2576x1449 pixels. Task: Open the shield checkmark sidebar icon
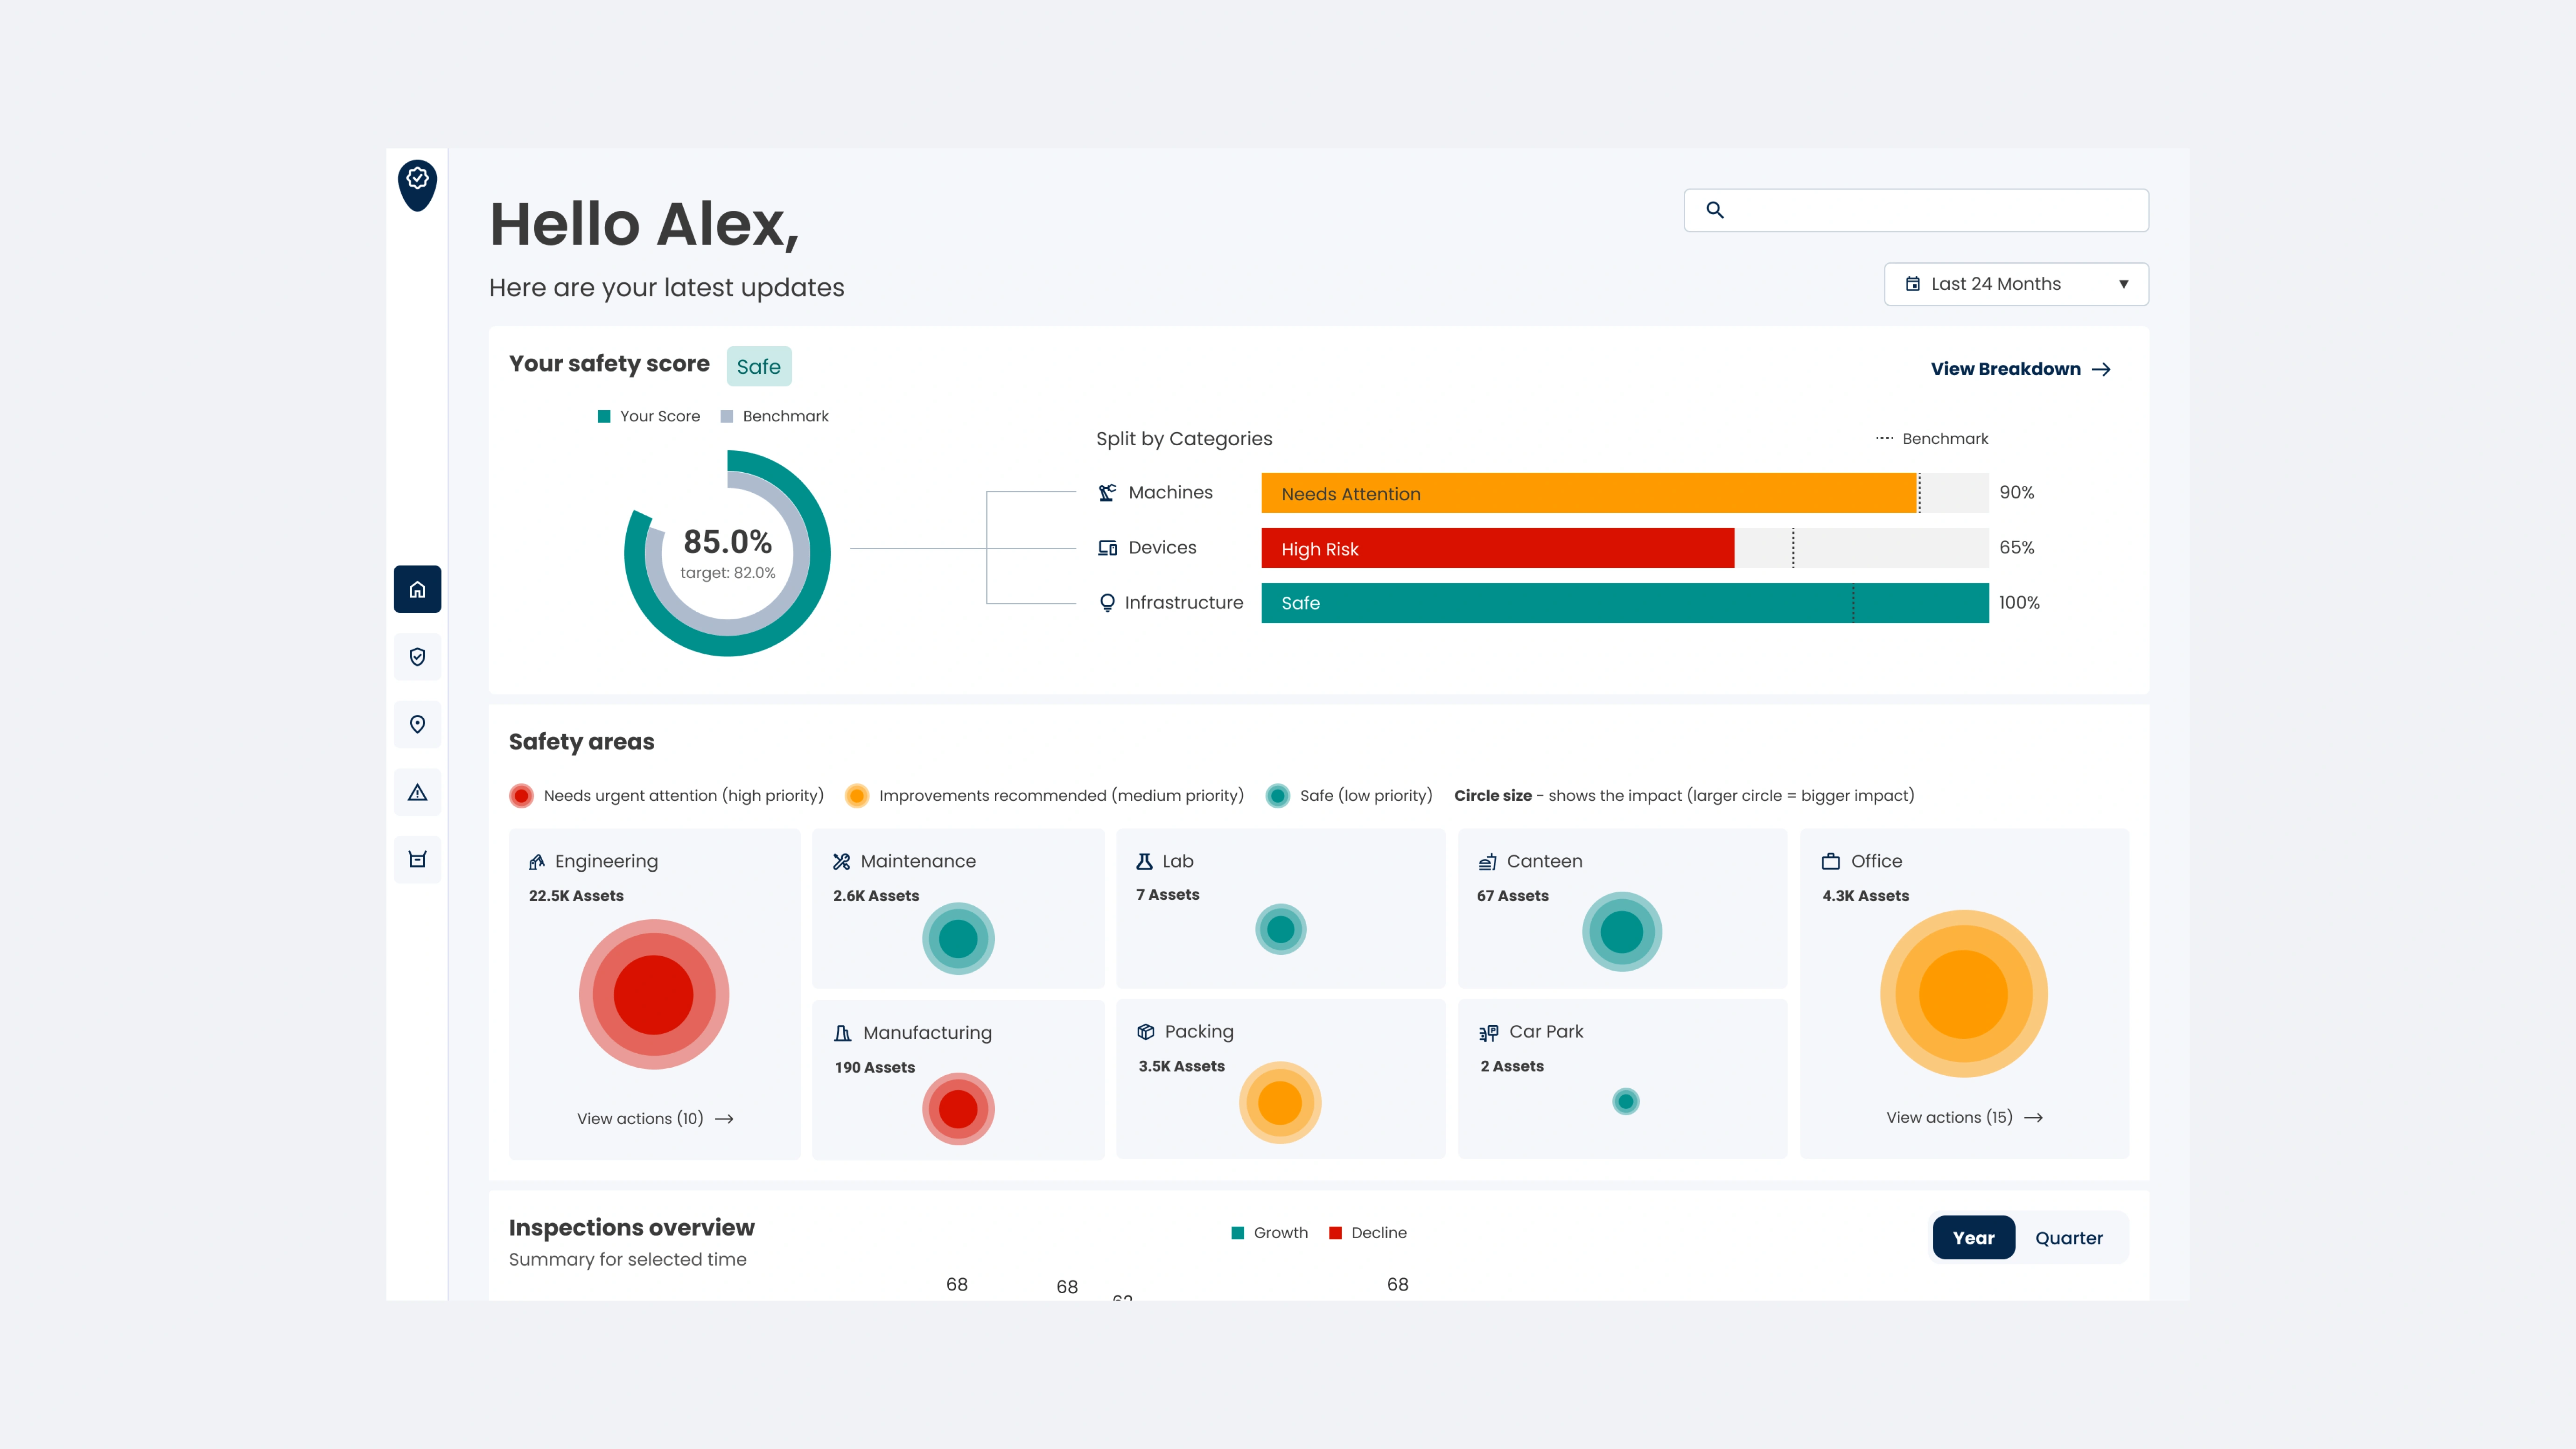pos(417,657)
